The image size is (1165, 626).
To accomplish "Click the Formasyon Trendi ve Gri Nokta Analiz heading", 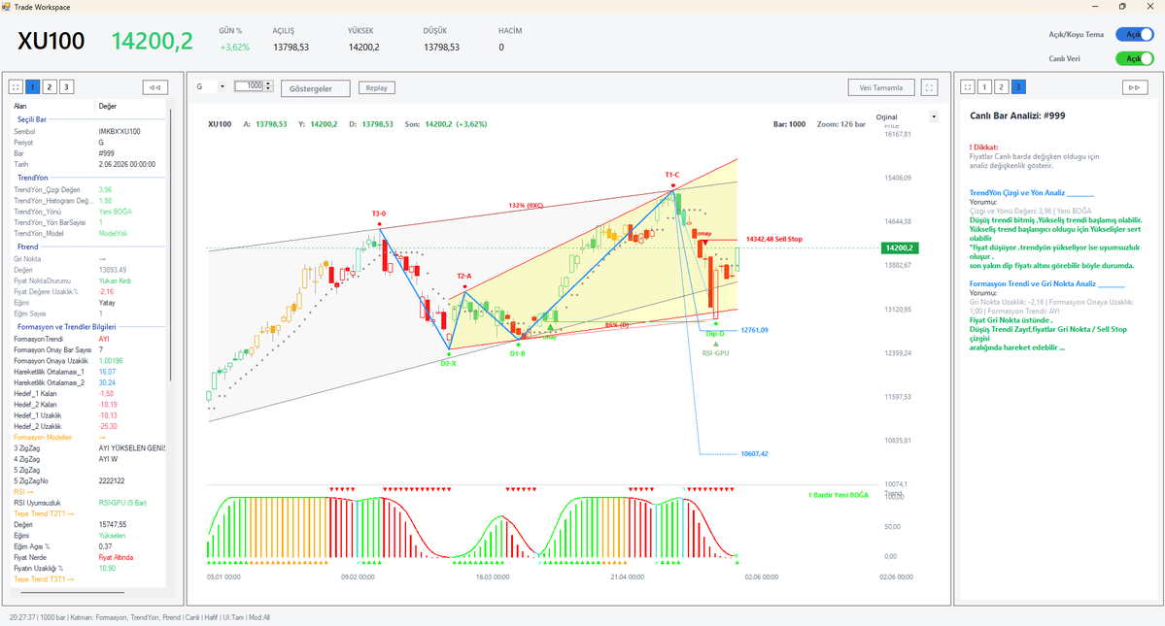I will [x=1033, y=284].
